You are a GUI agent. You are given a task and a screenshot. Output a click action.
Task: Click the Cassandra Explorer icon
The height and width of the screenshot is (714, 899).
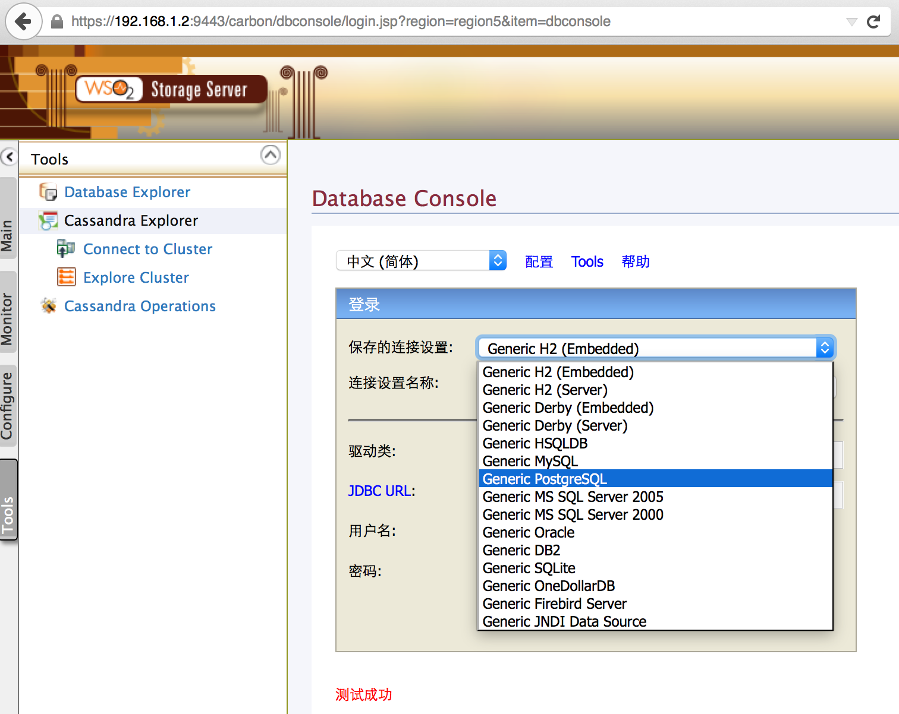[48, 220]
